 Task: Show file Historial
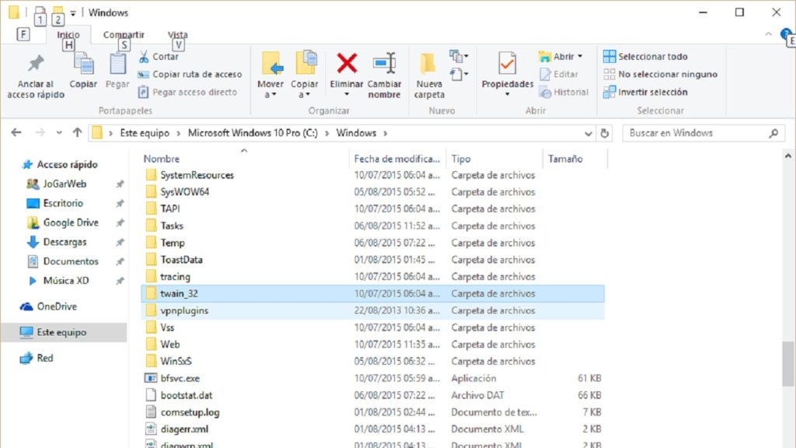tap(564, 92)
